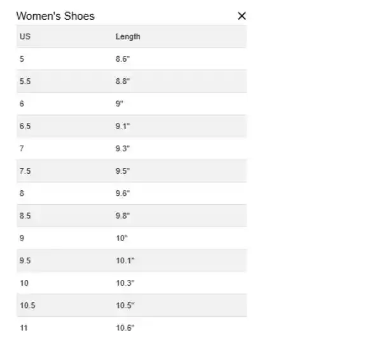Click the 10.6" length for size 11
The image size is (379, 362).
pos(125,328)
